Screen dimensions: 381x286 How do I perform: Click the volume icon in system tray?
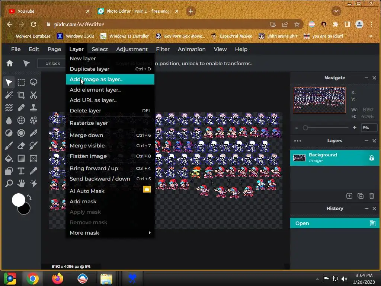[344, 279]
